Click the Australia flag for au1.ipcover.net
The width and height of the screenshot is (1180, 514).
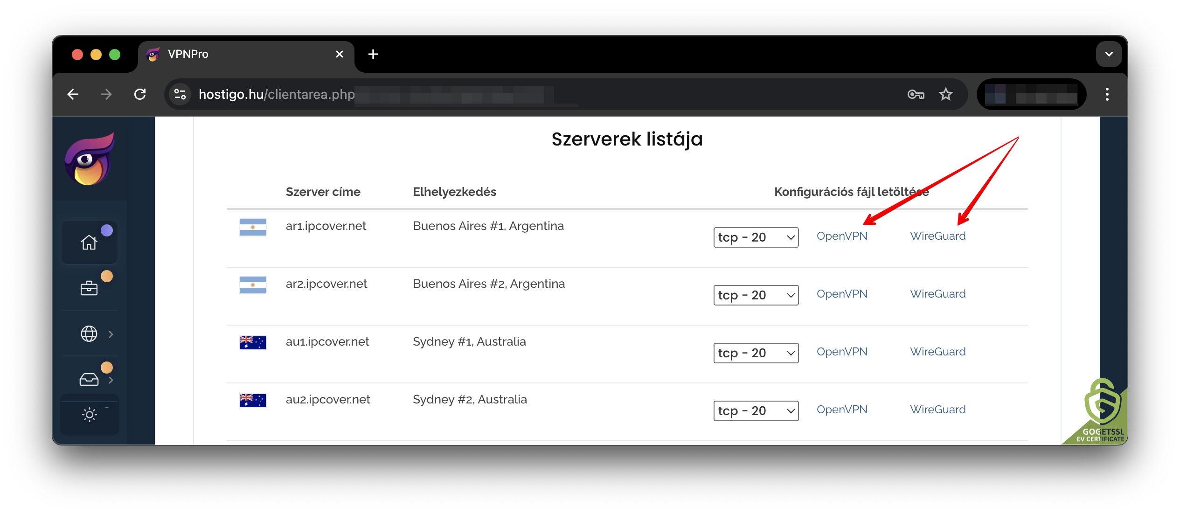pyautogui.click(x=253, y=343)
